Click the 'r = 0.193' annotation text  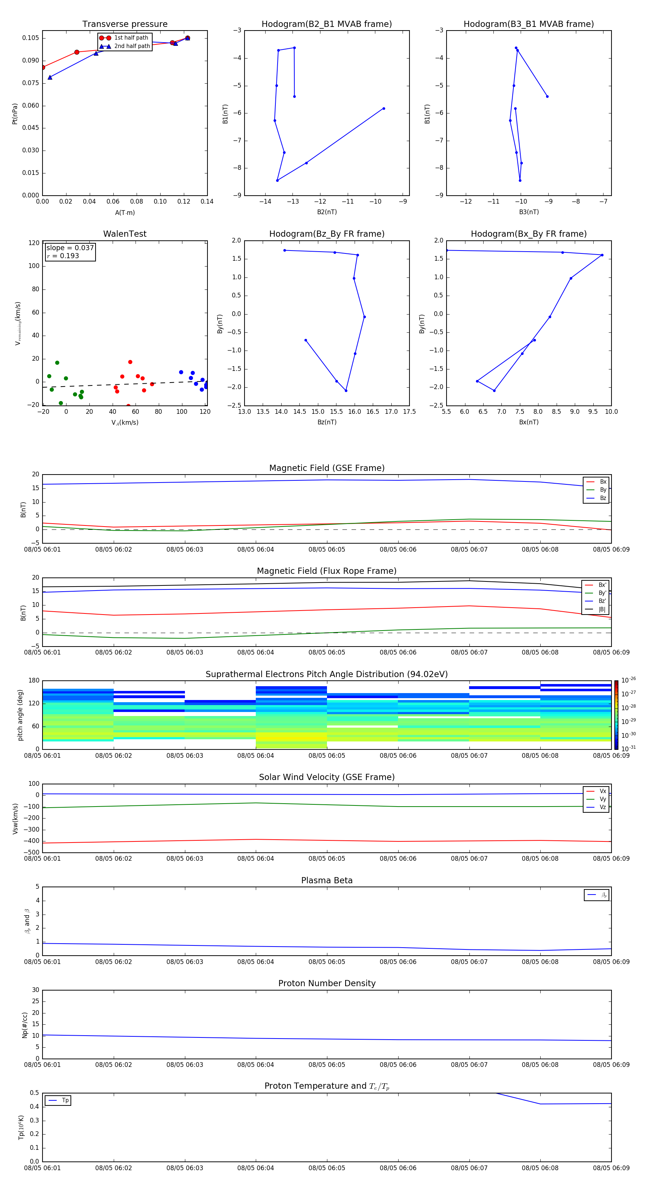point(63,256)
